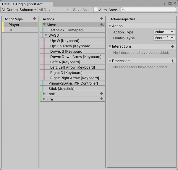Select the Player action map
Viewport: 178px width, 170px height.
click(x=20, y=25)
